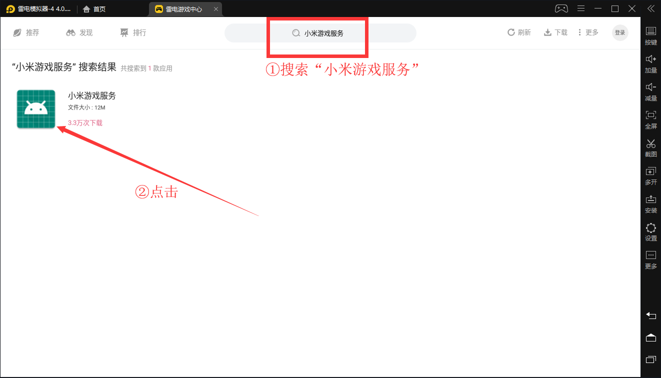Decrease volume with 减量 icon
The height and width of the screenshot is (378, 661).
[650, 91]
